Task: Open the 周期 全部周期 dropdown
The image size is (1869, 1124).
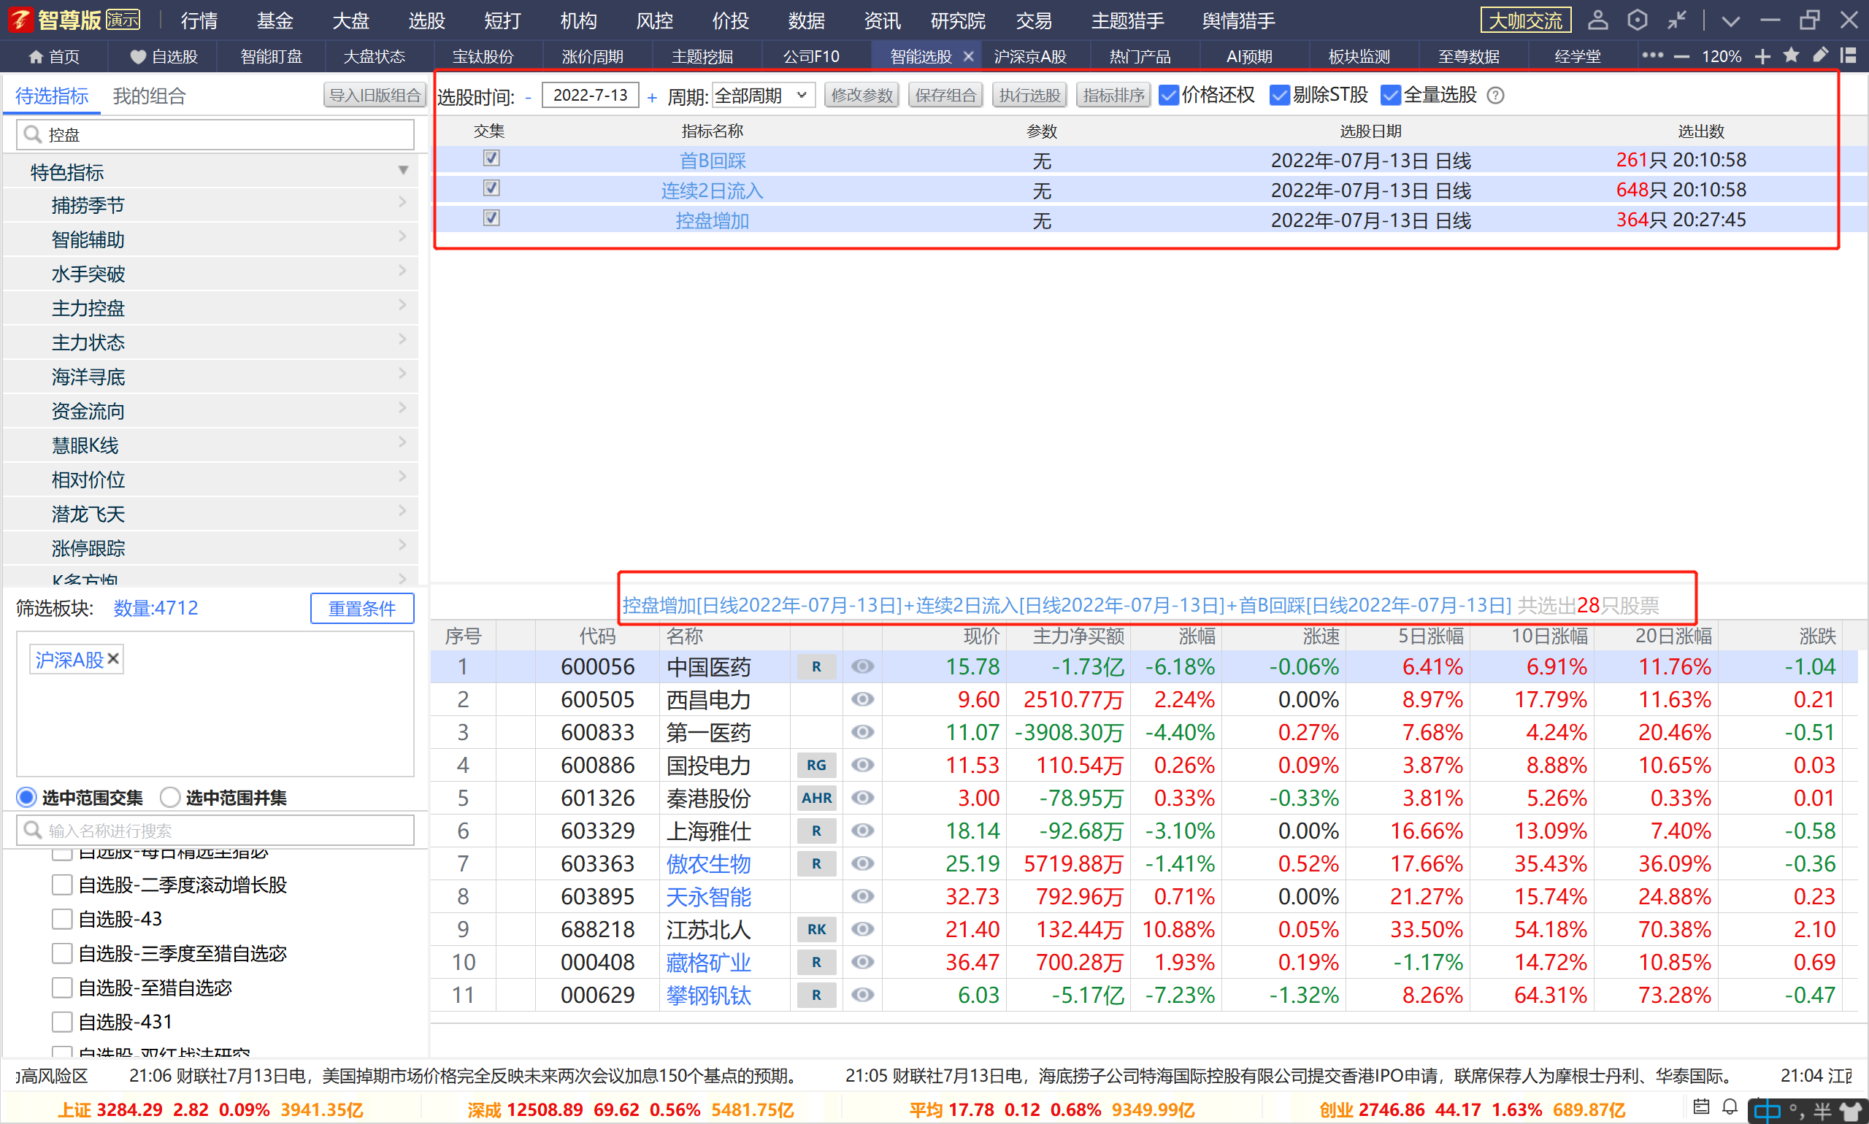Action: [763, 96]
